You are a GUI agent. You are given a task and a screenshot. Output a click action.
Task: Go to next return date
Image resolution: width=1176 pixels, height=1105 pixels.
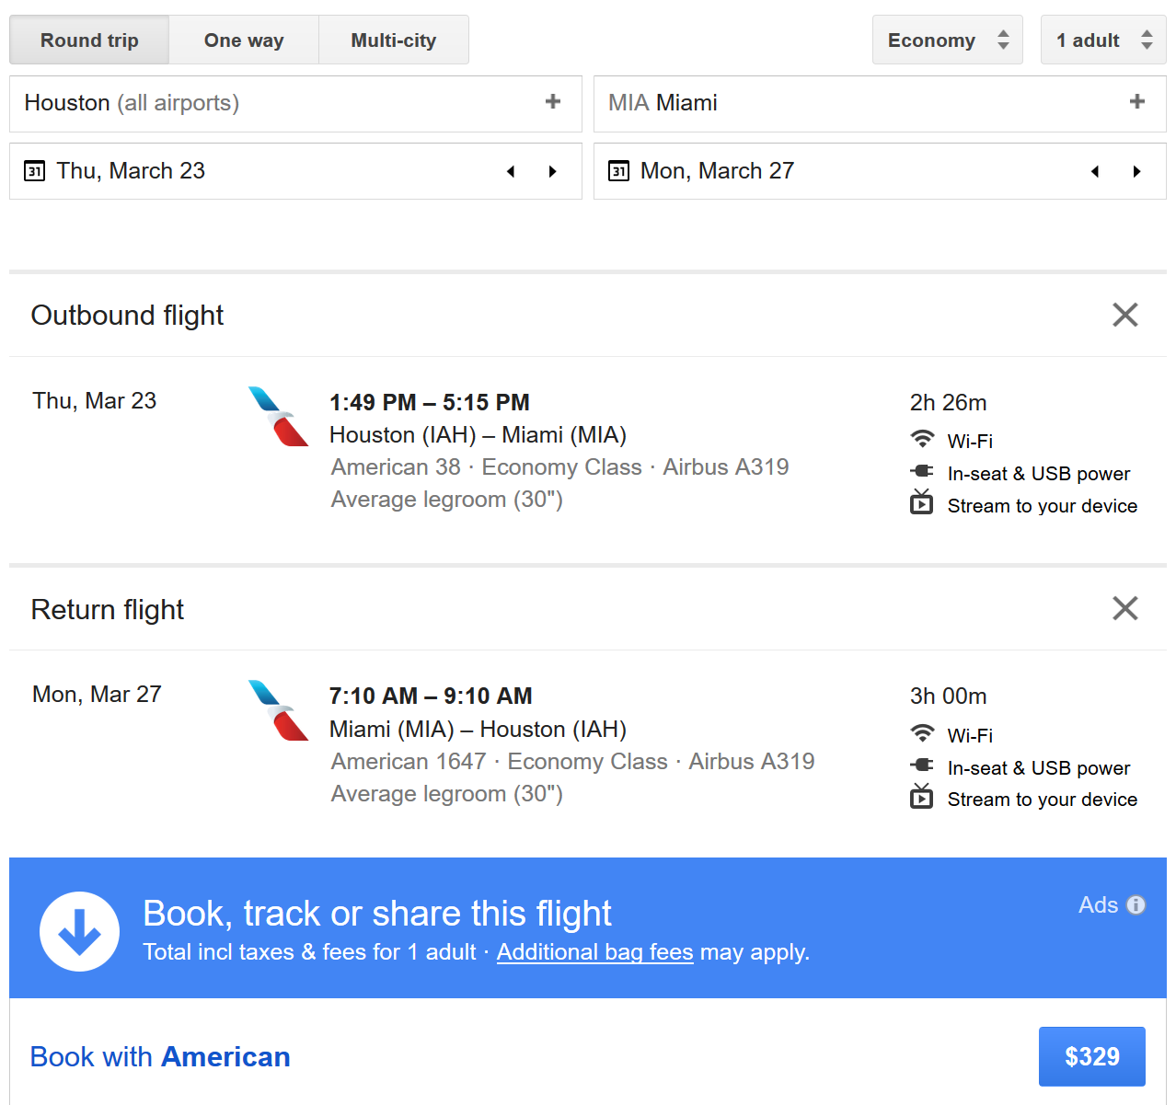coord(1137,172)
